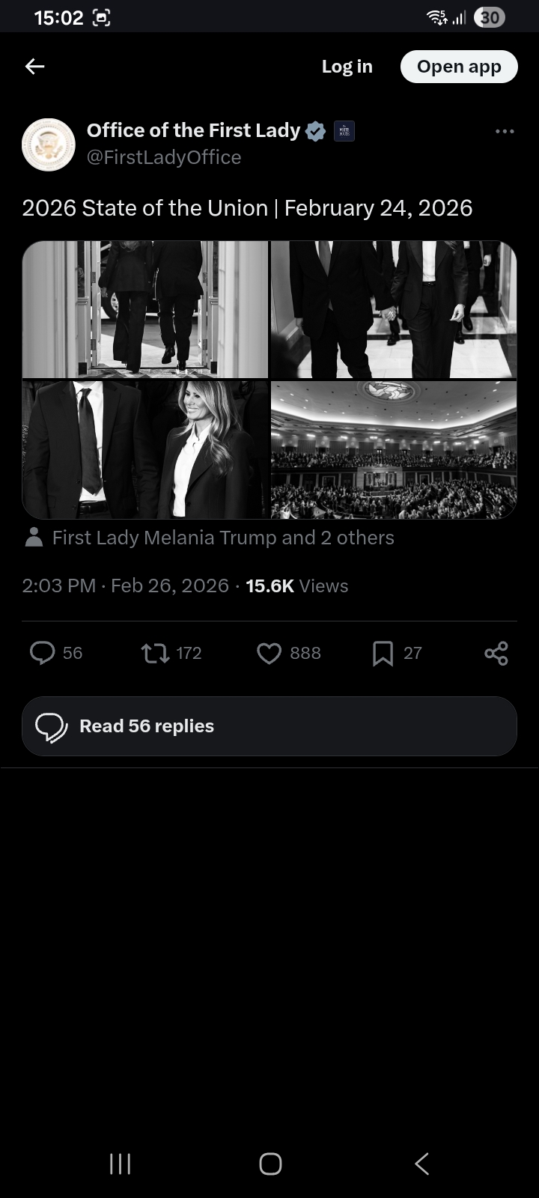The height and width of the screenshot is (1198, 539).
Task: Tap the share icon on the post
Action: [496, 654]
